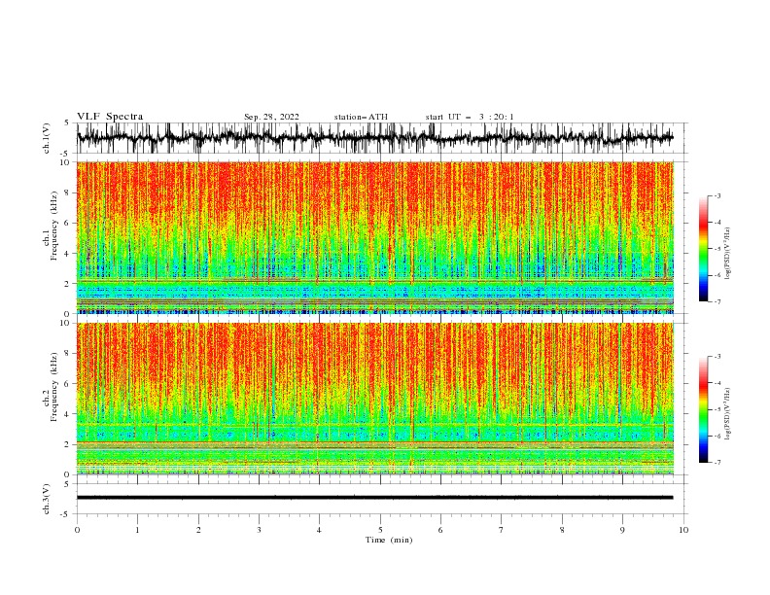This screenshot has height=595, width=770.
Task: Click the ch.1(V) waveform trace
Action: [375, 138]
